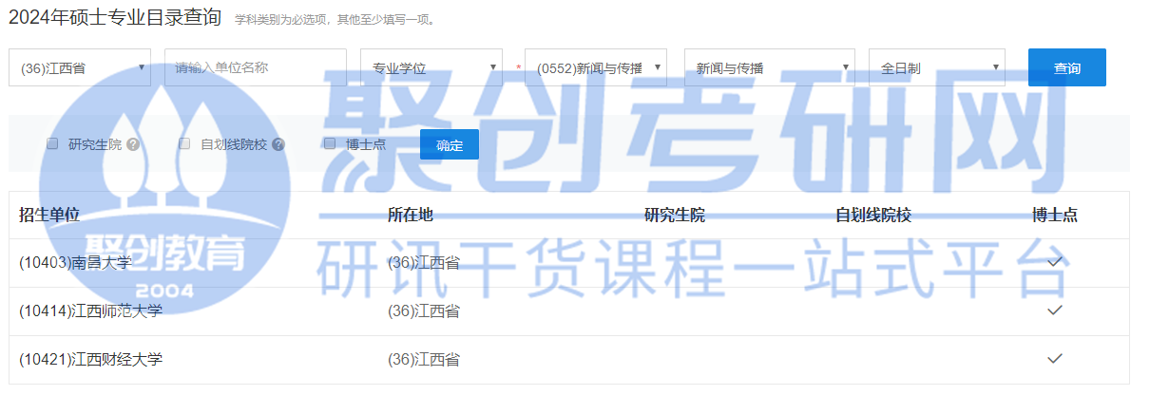Check the 自划线院校 checkbox
Image resolution: width=1150 pixels, height=395 pixels.
pos(184,143)
